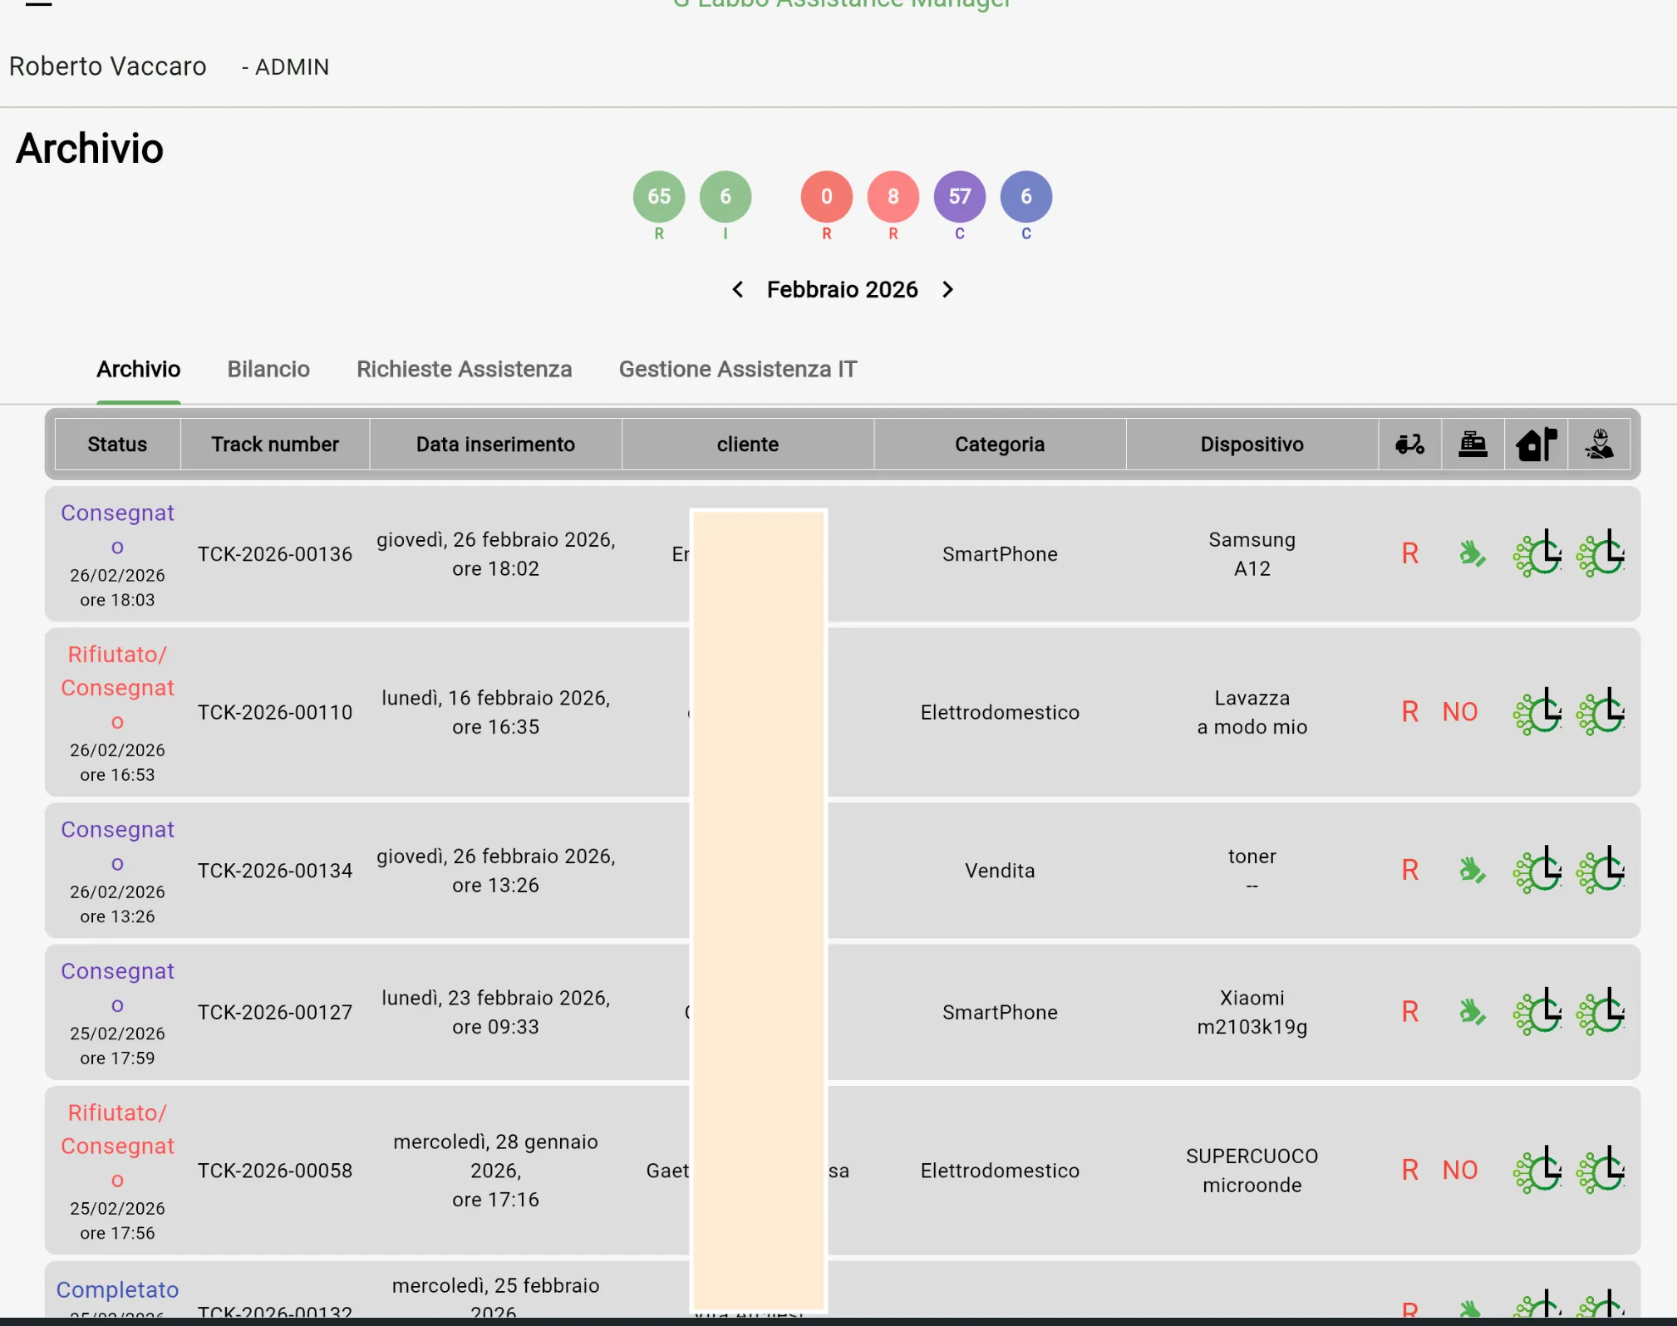The image size is (1677, 1326).
Task: Click last green logo icon in toner row
Action: coord(1601,871)
